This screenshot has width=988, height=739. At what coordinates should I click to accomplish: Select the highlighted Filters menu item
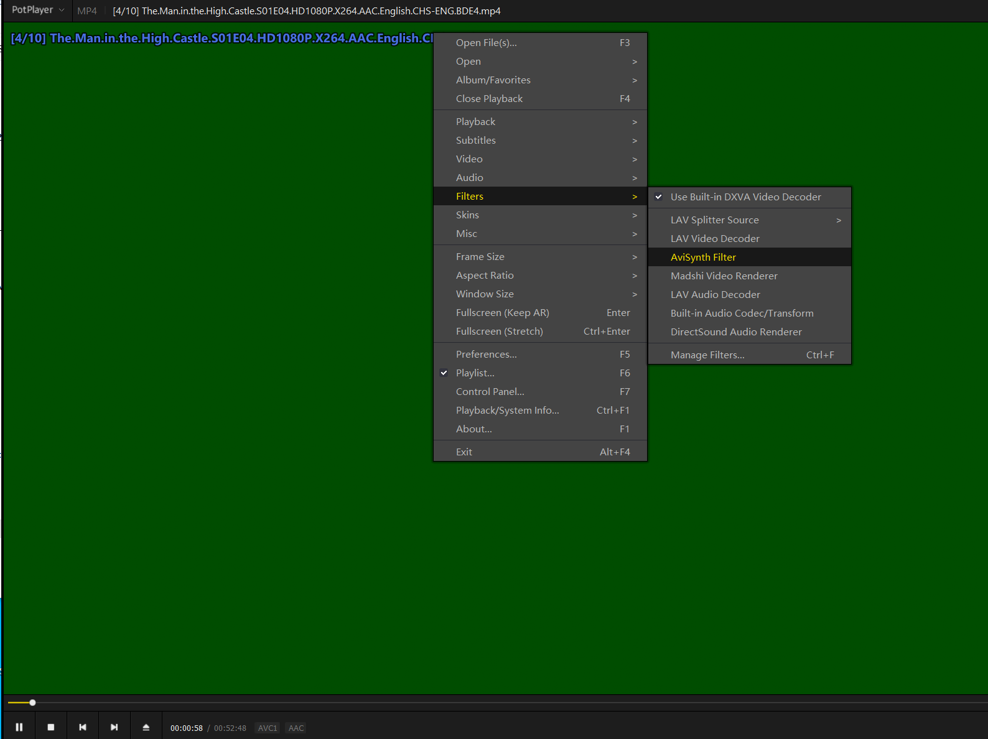tap(540, 197)
